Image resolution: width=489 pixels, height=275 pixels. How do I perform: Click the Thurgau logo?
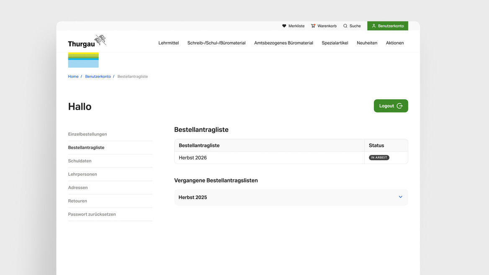(x=87, y=42)
